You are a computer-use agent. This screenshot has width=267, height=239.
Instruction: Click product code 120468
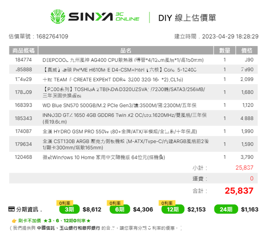click(23, 157)
